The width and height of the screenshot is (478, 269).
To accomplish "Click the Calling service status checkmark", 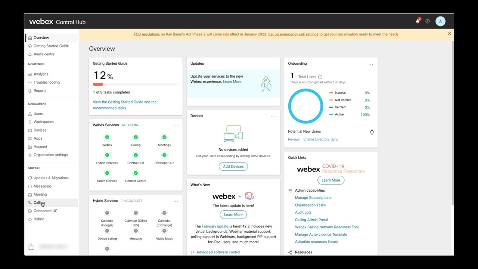I will point(136,137).
